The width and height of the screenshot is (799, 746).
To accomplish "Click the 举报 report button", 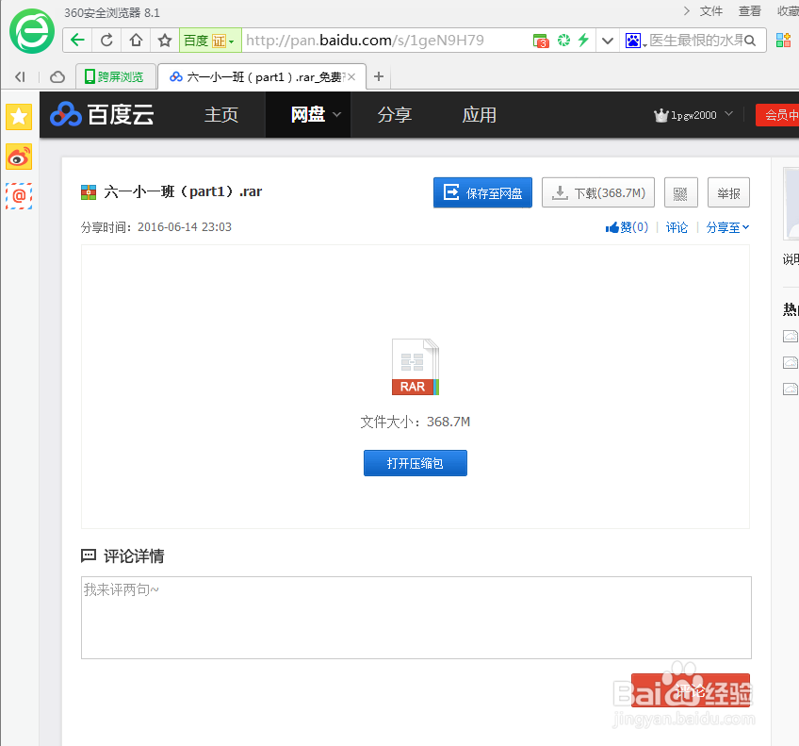I will pyautogui.click(x=728, y=192).
